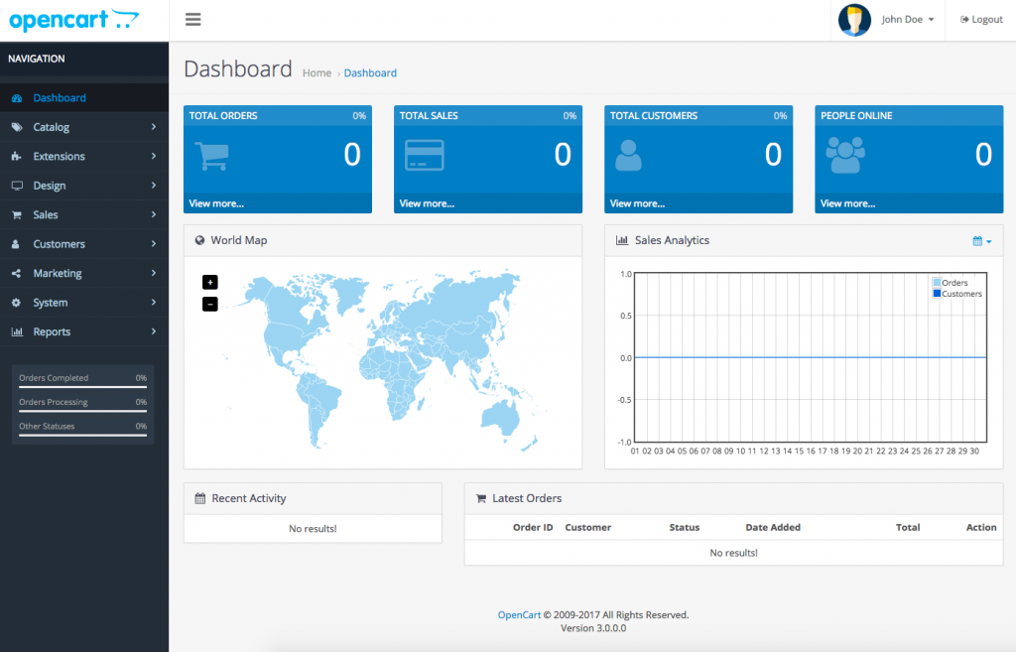1016x652 pixels.
Task: Click John Doe's profile avatar
Action: 854,20
